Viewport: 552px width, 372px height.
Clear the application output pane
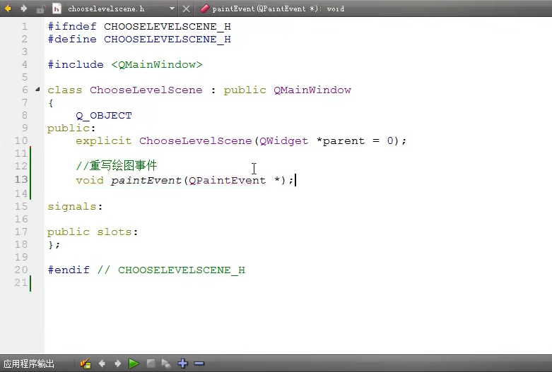pos(86,364)
